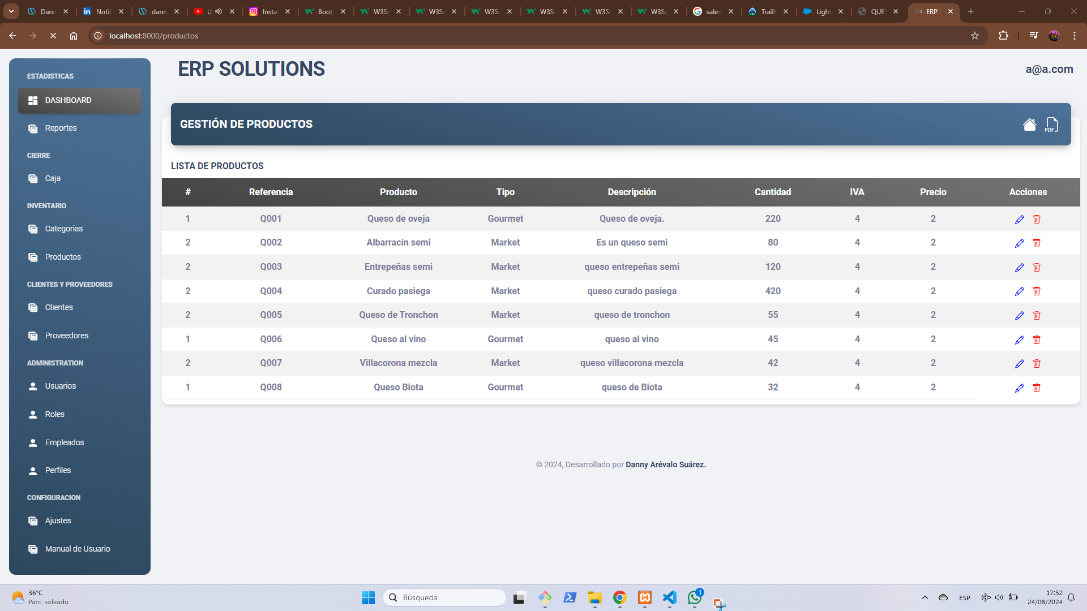The width and height of the screenshot is (1087, 611).
Task: Click the edit pencil for Curado pasiega
Action: tap(1019, 291)
